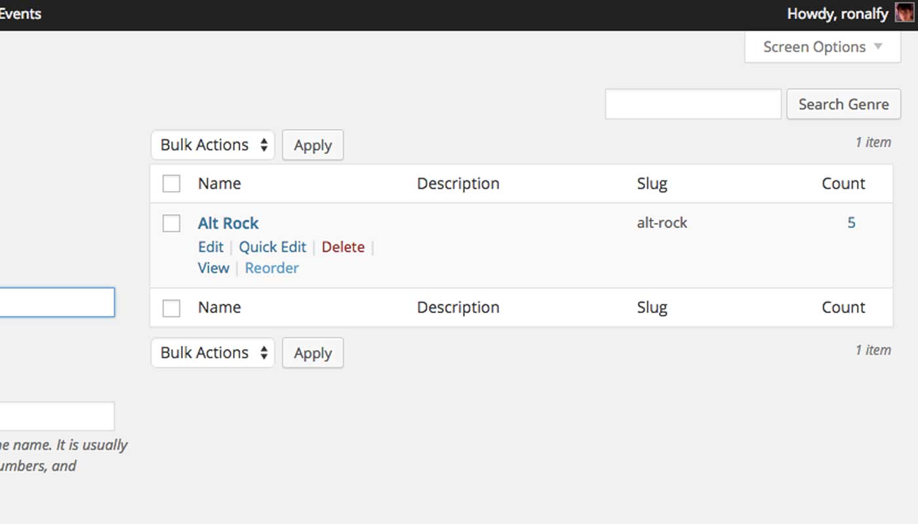Click Events in the admin toolbar
918x524 pixels.
coord(20,13)
